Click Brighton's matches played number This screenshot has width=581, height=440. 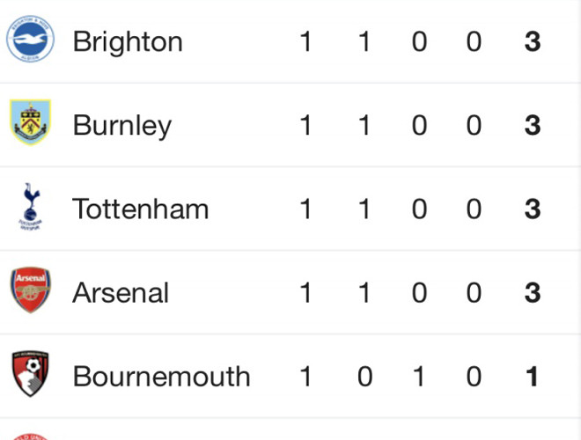click(305, 41)
